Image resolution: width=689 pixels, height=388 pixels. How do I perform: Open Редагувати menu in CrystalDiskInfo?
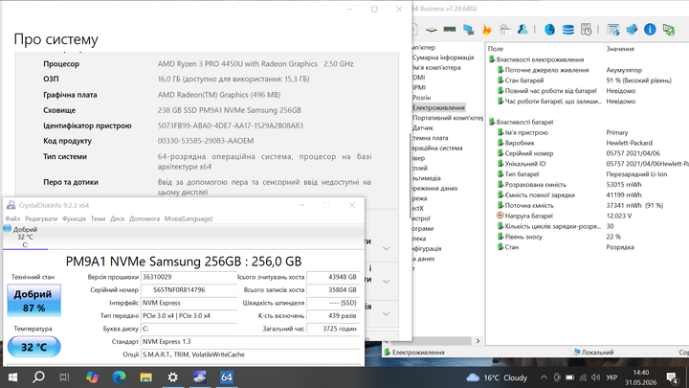pos(41,218)
